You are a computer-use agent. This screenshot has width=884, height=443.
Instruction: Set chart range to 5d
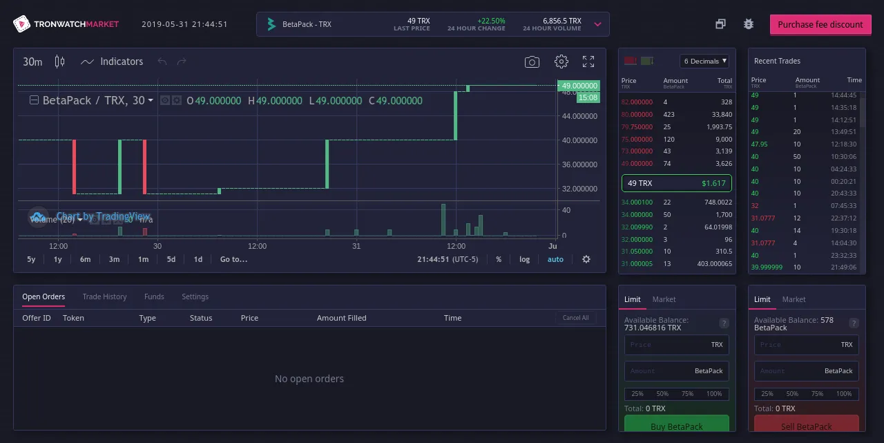[x=171, y=259]
